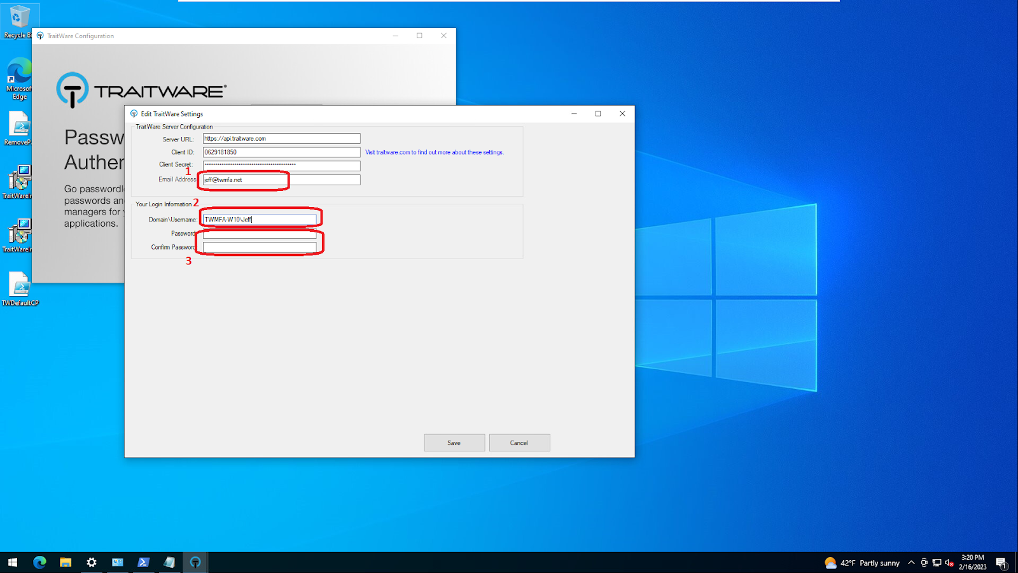
Task: Maximize the Edit TraitWare Settings window
Action: pos(598,113)
